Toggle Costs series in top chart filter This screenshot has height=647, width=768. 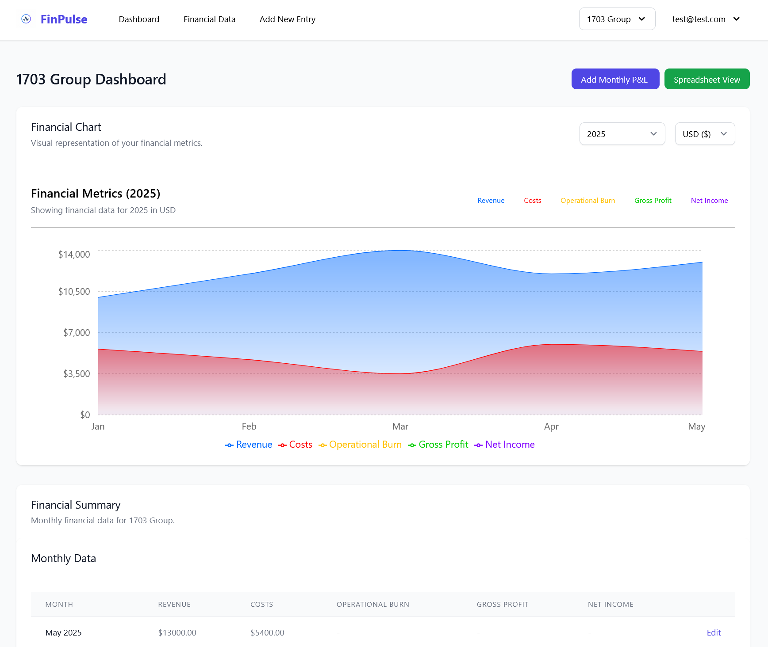(x=532, y=201)
